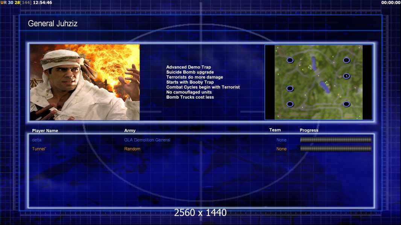Select player name 'delta'
Image resolution: width=401 pixels, height=225 pixels.
tap(36, 140)
